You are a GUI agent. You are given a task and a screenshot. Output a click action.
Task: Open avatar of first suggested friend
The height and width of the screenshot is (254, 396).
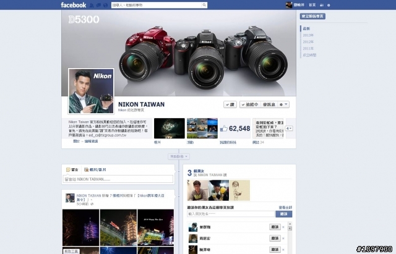(x=193, y=227)
